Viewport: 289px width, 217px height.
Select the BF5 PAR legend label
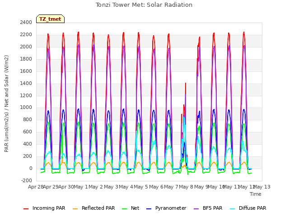tap(213, 208)
